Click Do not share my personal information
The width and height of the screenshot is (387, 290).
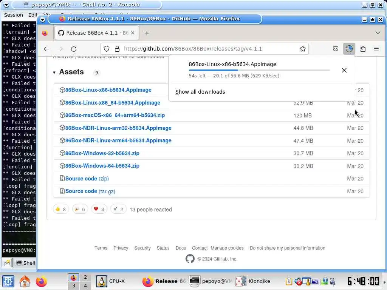(287, 248)
